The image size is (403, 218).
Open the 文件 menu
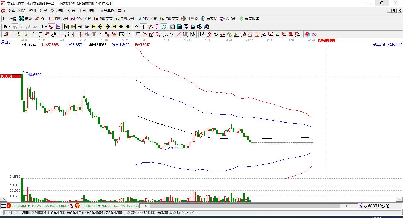click(x=11, y=11)
